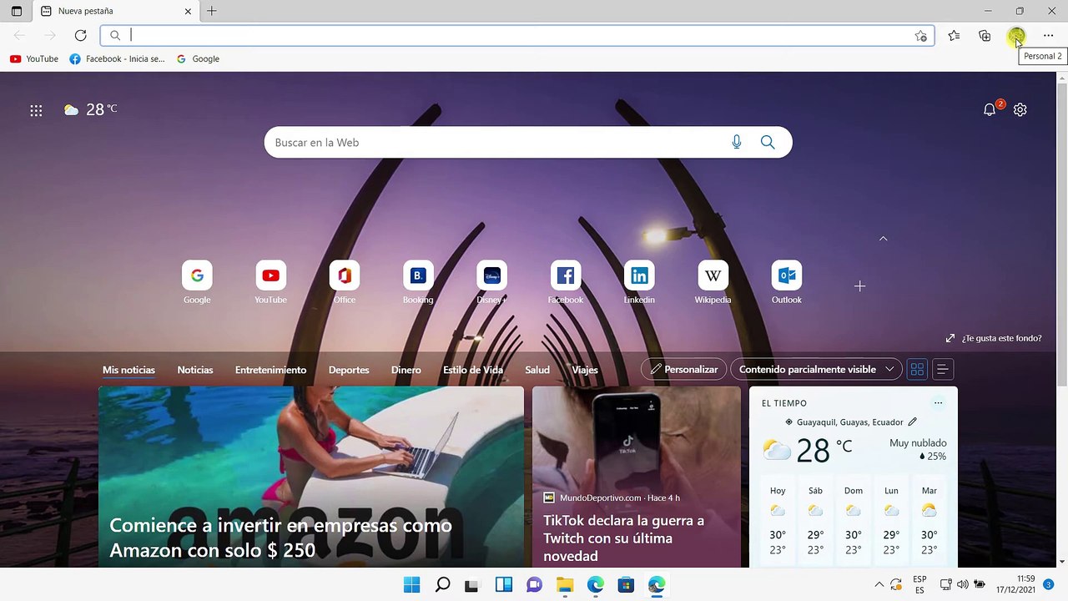Open the Office quick link tile
Image resolution: width=1068 pixels, height=601 pixels.
click(x=345, y=282)
